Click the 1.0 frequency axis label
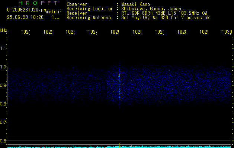234x148 pixels. pyautogui.click(x=3, y=67)
